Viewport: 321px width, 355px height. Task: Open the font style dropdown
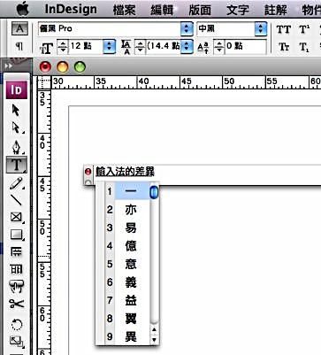click(261, 28)
